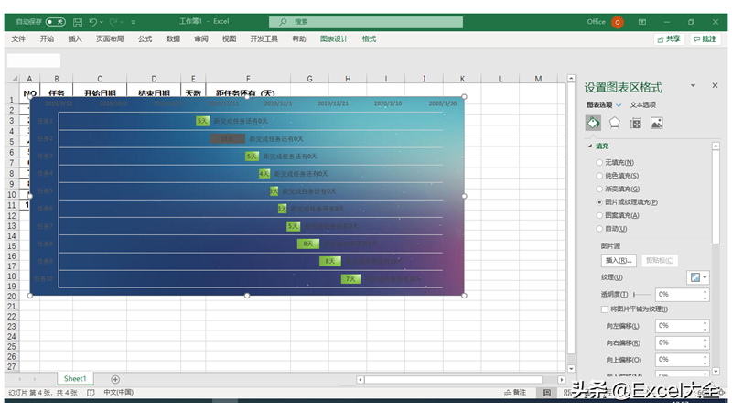
Task: Click the 共享 share button
Action: [x=669, y=39]
